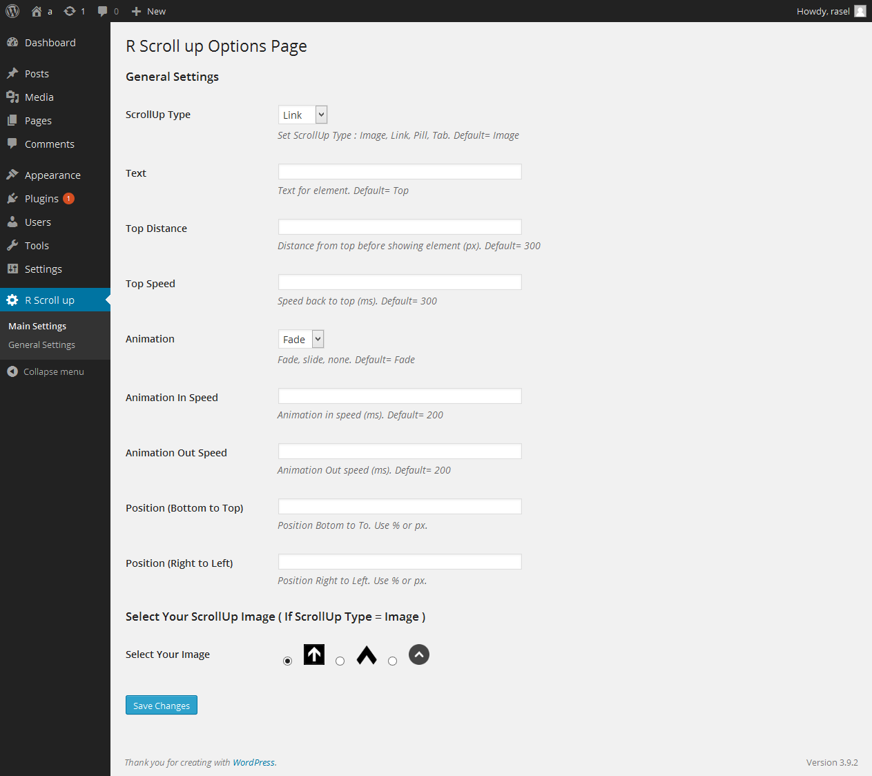Click the Pages icon in sidebar
This screenshot has height=776, width=872.
tap(12, 120)
